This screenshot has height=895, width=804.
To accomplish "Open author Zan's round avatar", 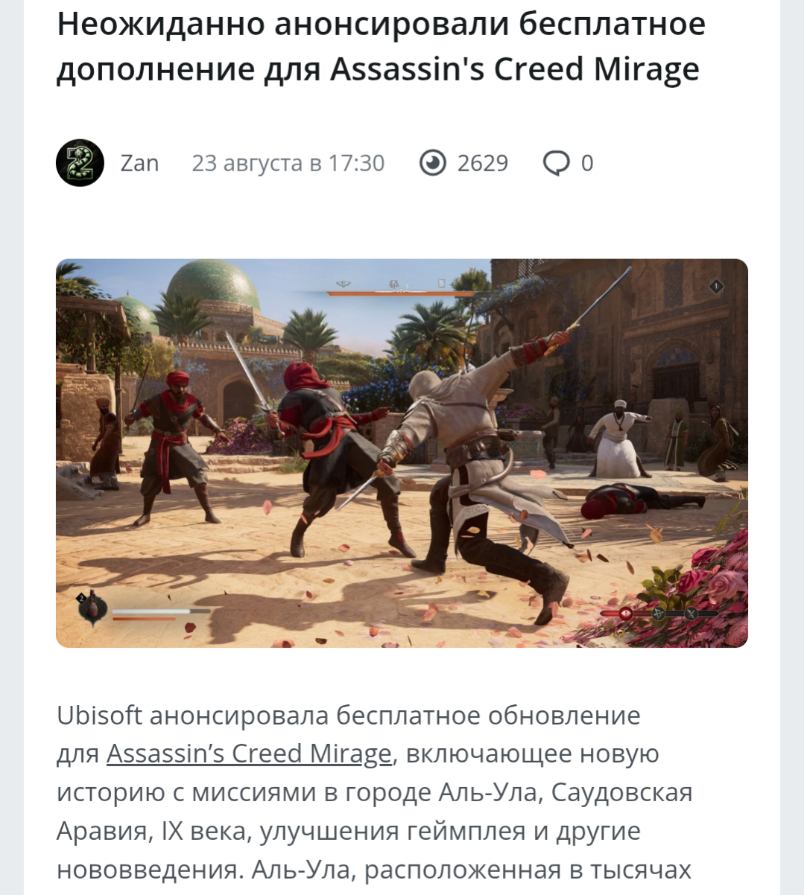I will [x=80, y=163].
